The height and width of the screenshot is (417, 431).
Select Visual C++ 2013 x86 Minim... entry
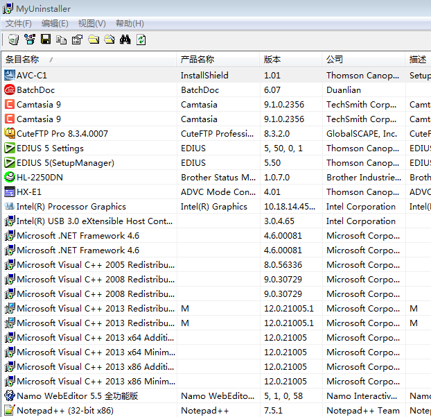click(96, 382)
